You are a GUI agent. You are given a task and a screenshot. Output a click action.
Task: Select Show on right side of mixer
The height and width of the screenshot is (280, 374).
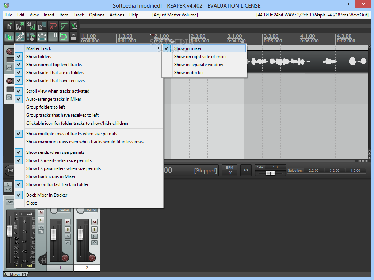tap(204, 57)
